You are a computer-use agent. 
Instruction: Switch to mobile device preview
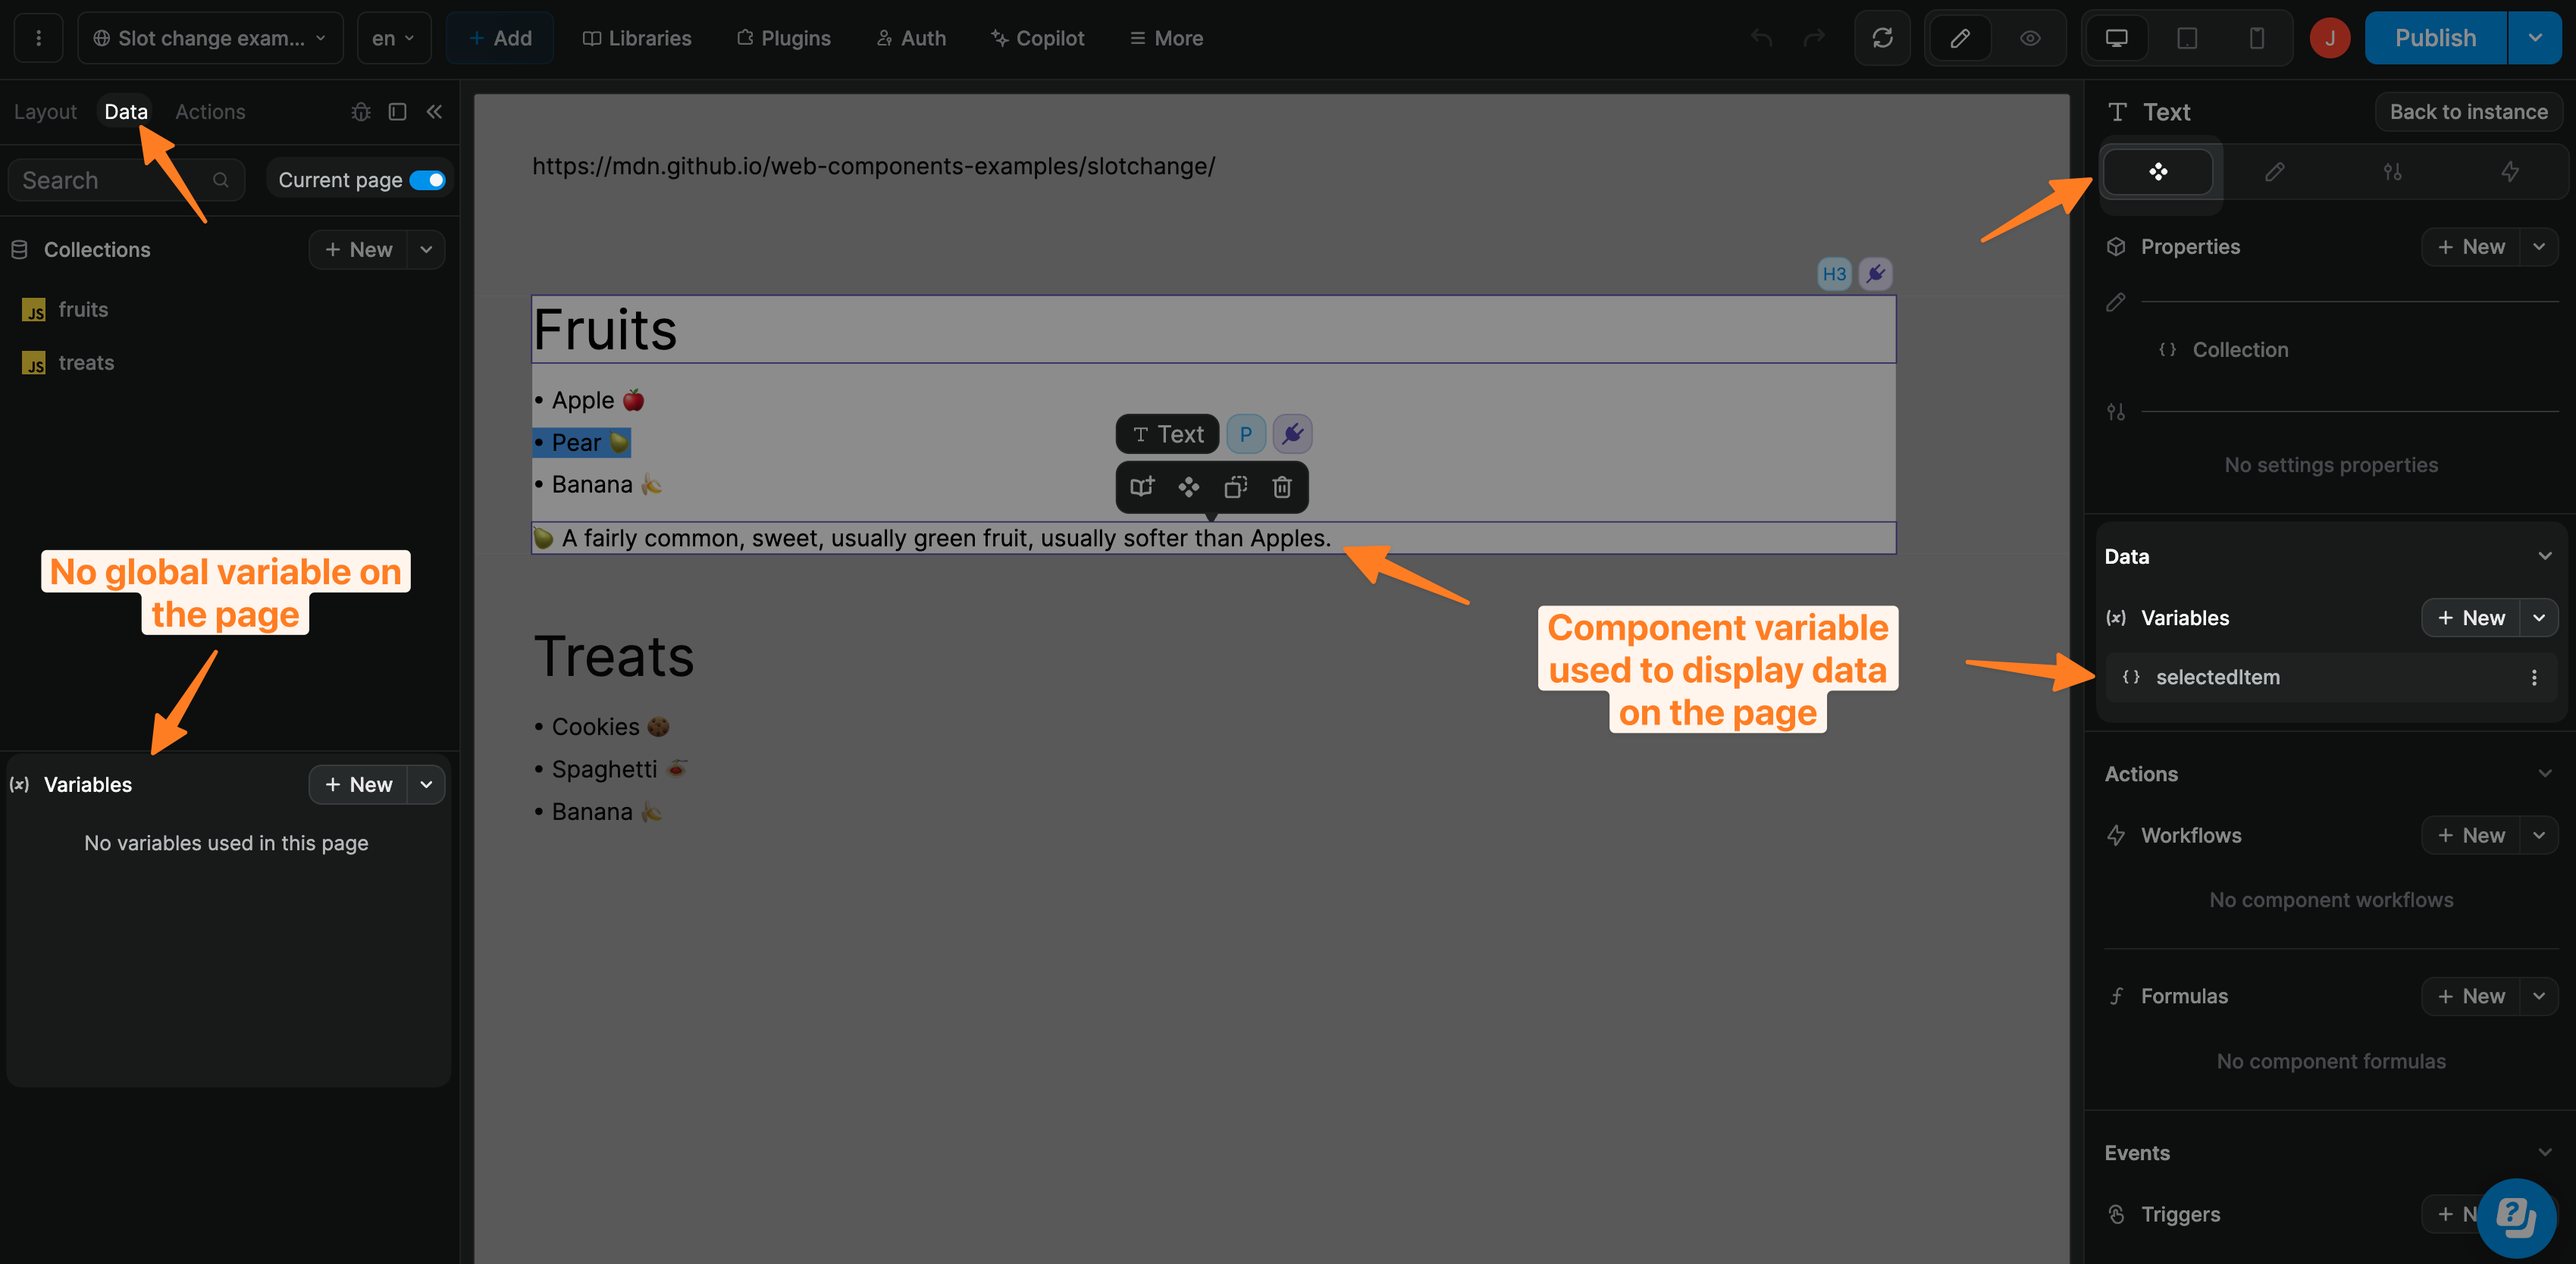point(2256,38)
